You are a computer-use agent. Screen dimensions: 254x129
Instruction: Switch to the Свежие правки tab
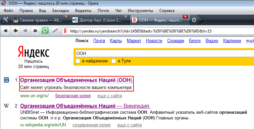(40, 20)
